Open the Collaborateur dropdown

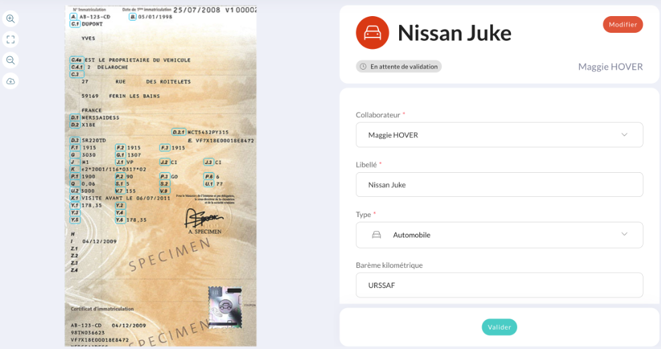coord(499,135)
